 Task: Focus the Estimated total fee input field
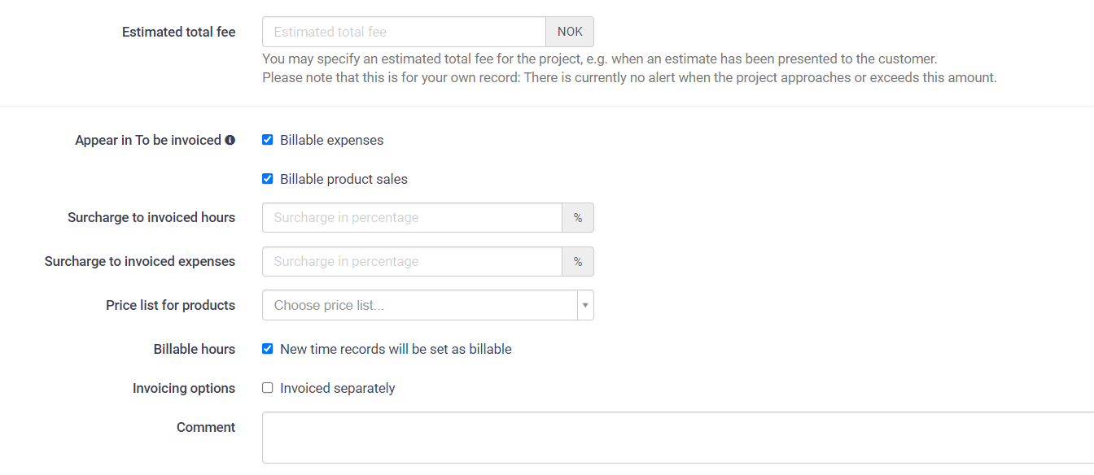click(404, 32)
